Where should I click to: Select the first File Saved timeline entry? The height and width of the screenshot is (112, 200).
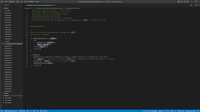tap(12, 98)
